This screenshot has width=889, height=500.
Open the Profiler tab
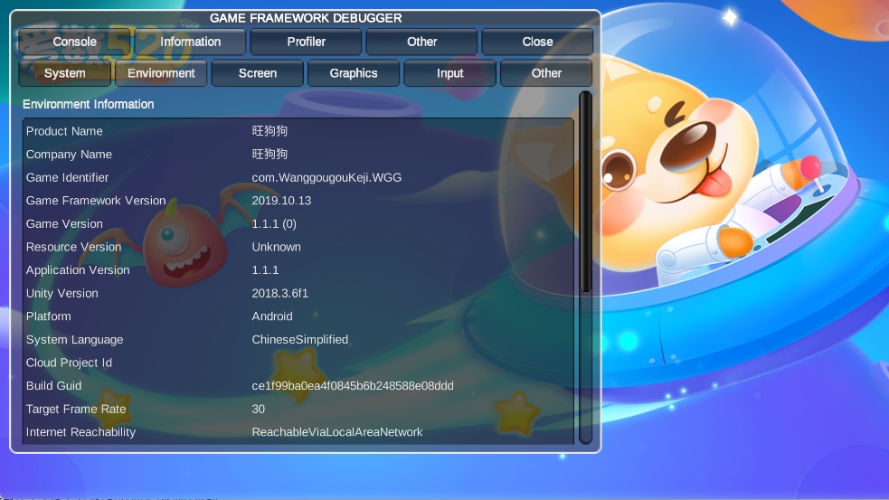point(307,42)
